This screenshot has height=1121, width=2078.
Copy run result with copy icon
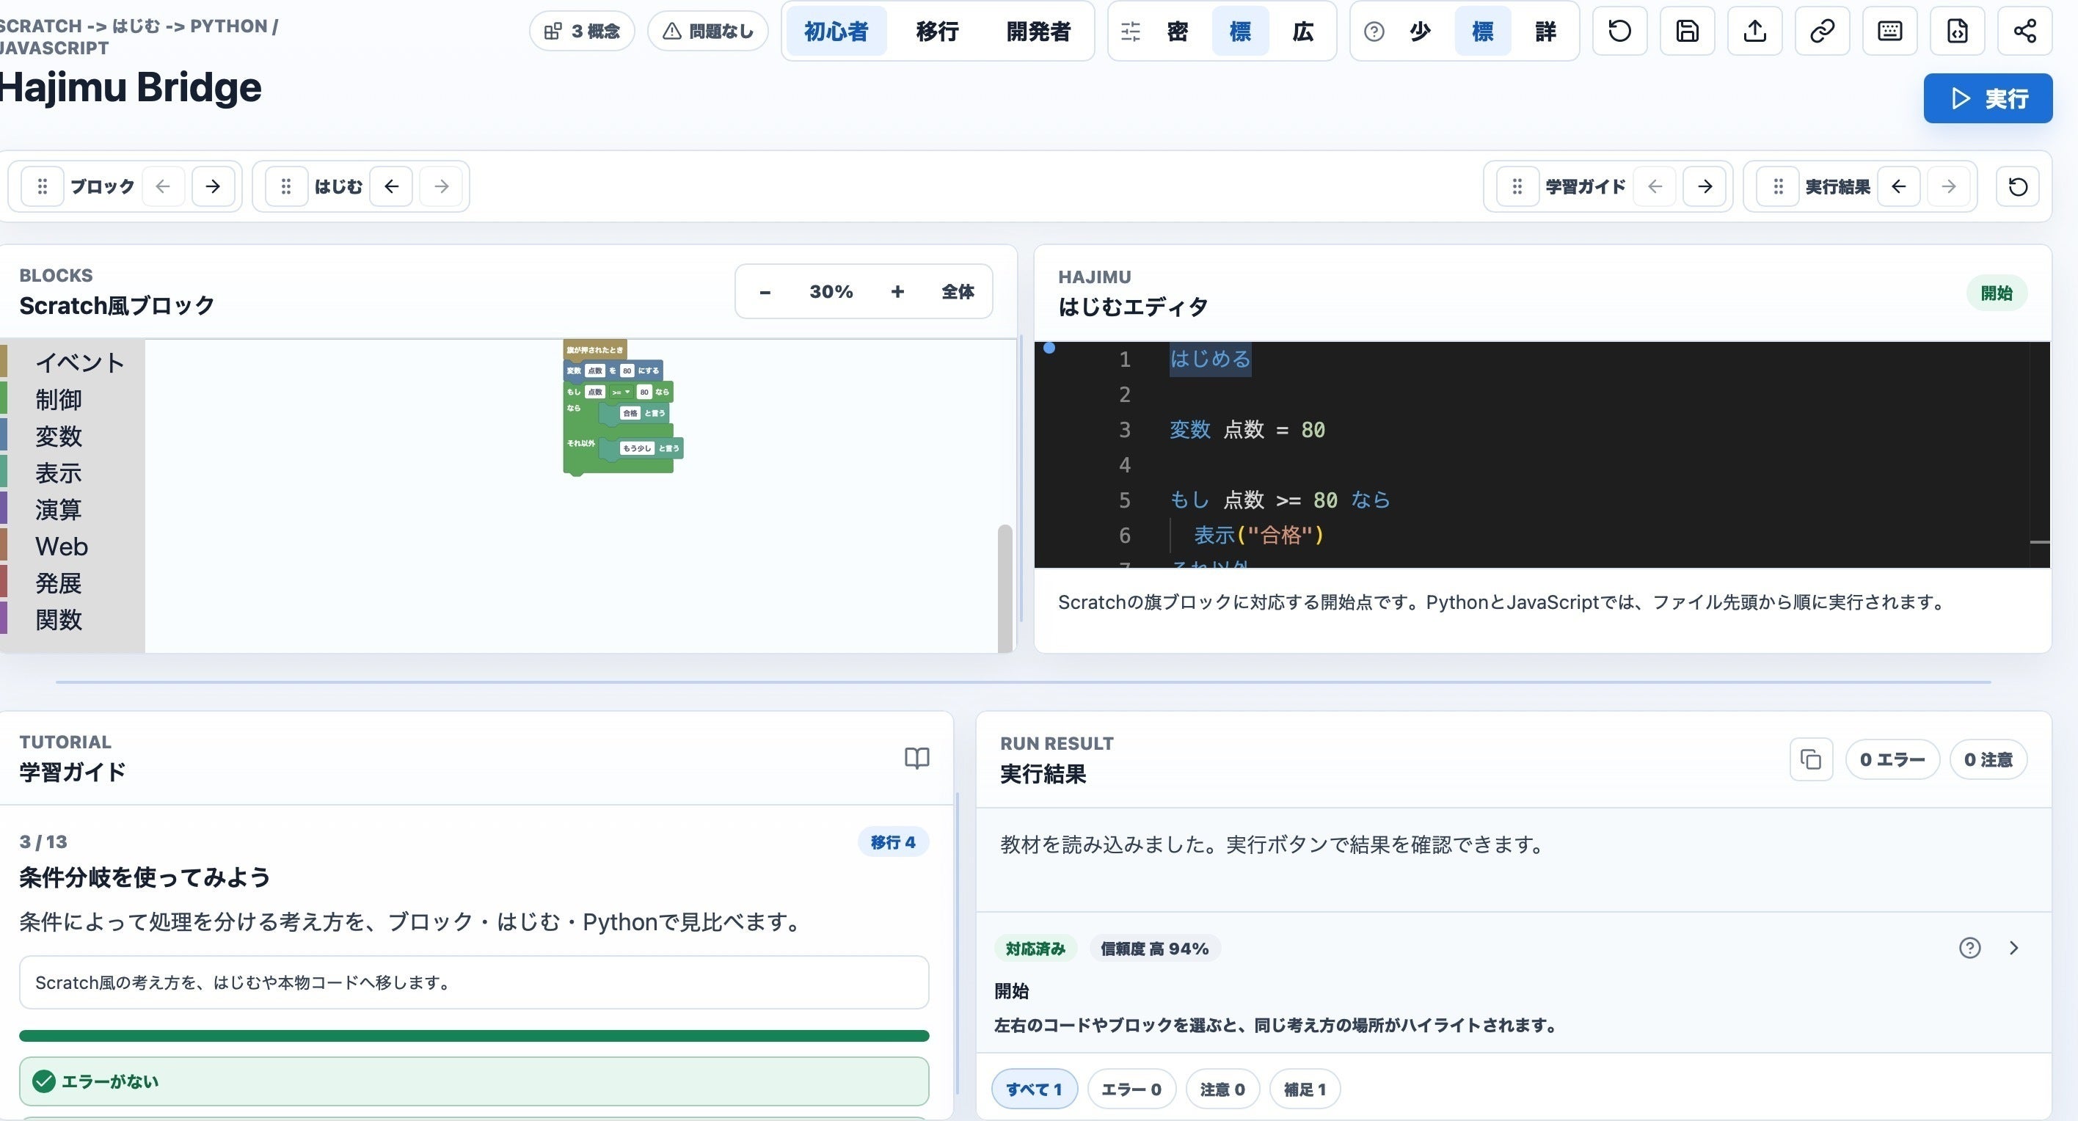click(1811, 760)
